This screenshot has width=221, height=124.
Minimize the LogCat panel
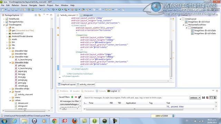click(x=213, y=91)
